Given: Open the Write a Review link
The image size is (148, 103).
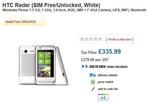Looking at the screenshot, I should click(x=119, y=39).
